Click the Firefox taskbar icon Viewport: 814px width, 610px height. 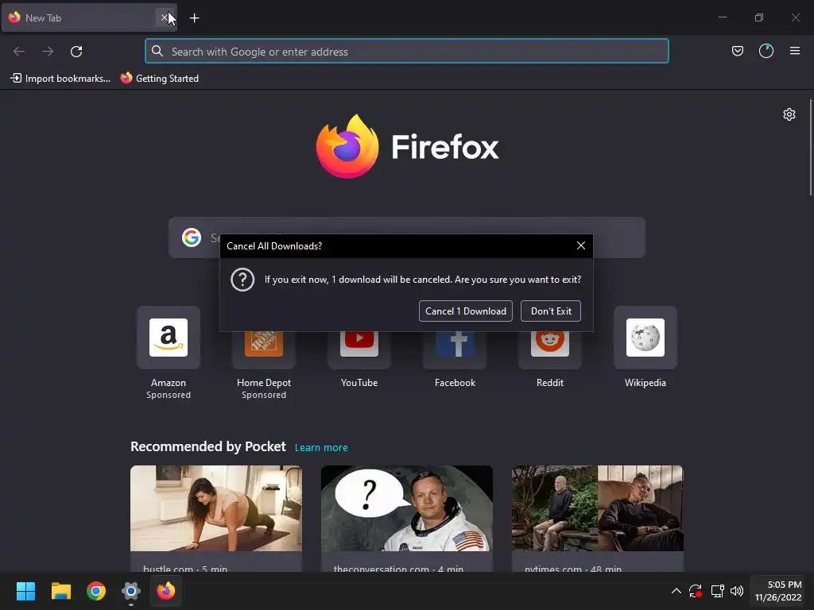[166, 591]
